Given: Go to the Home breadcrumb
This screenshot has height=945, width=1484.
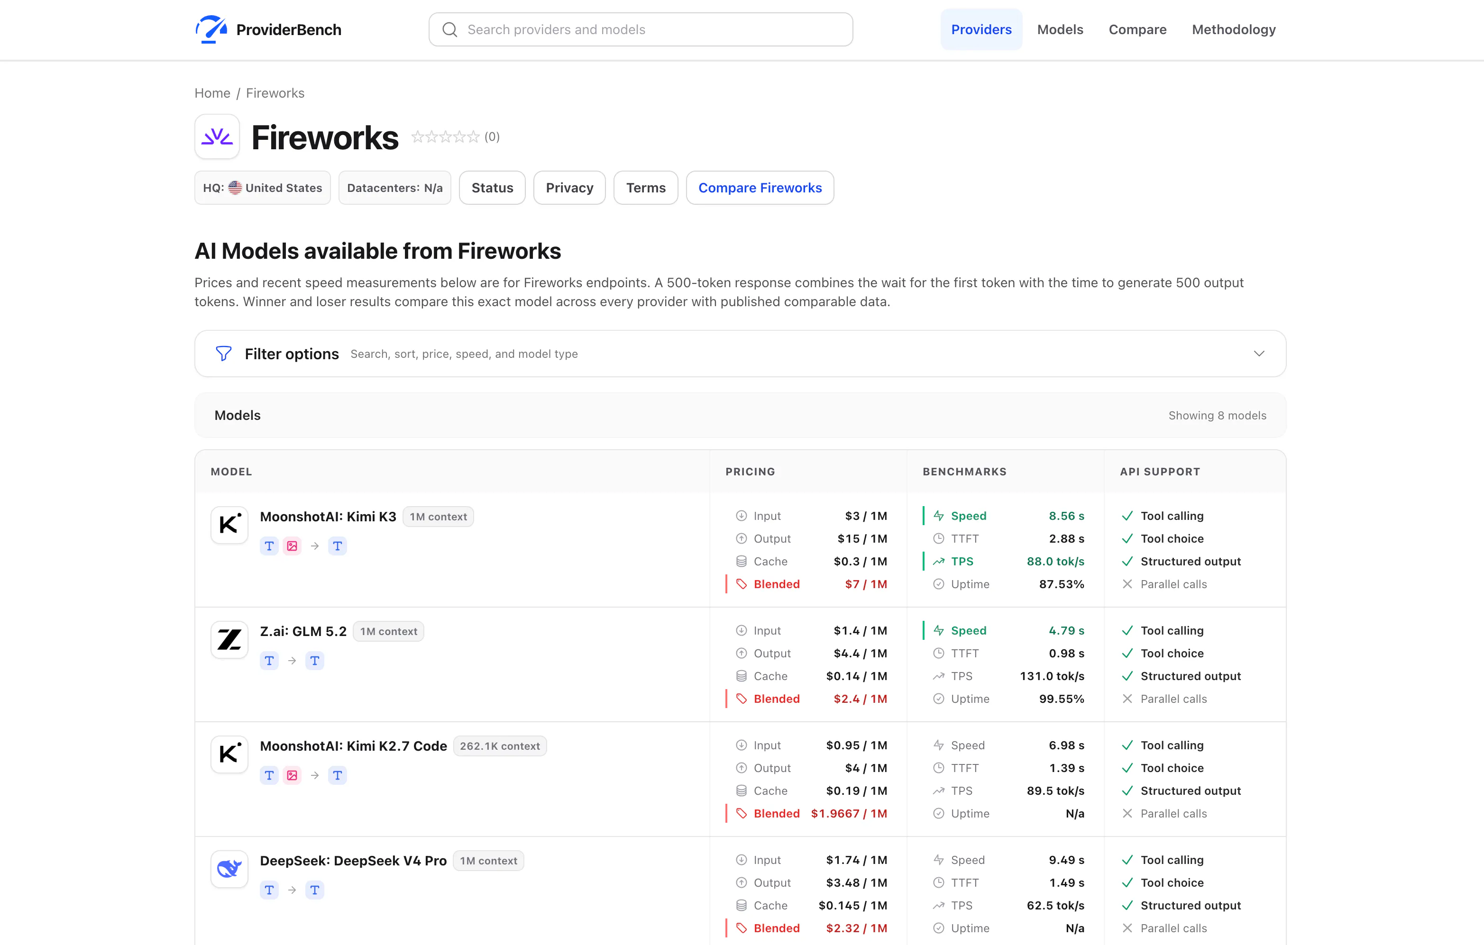Looking at the screenshot, I should (x=212, y=93).
